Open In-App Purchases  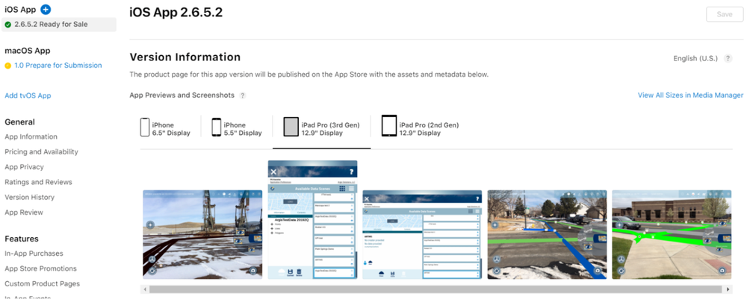pyautogui.click(x=34, y=254)
